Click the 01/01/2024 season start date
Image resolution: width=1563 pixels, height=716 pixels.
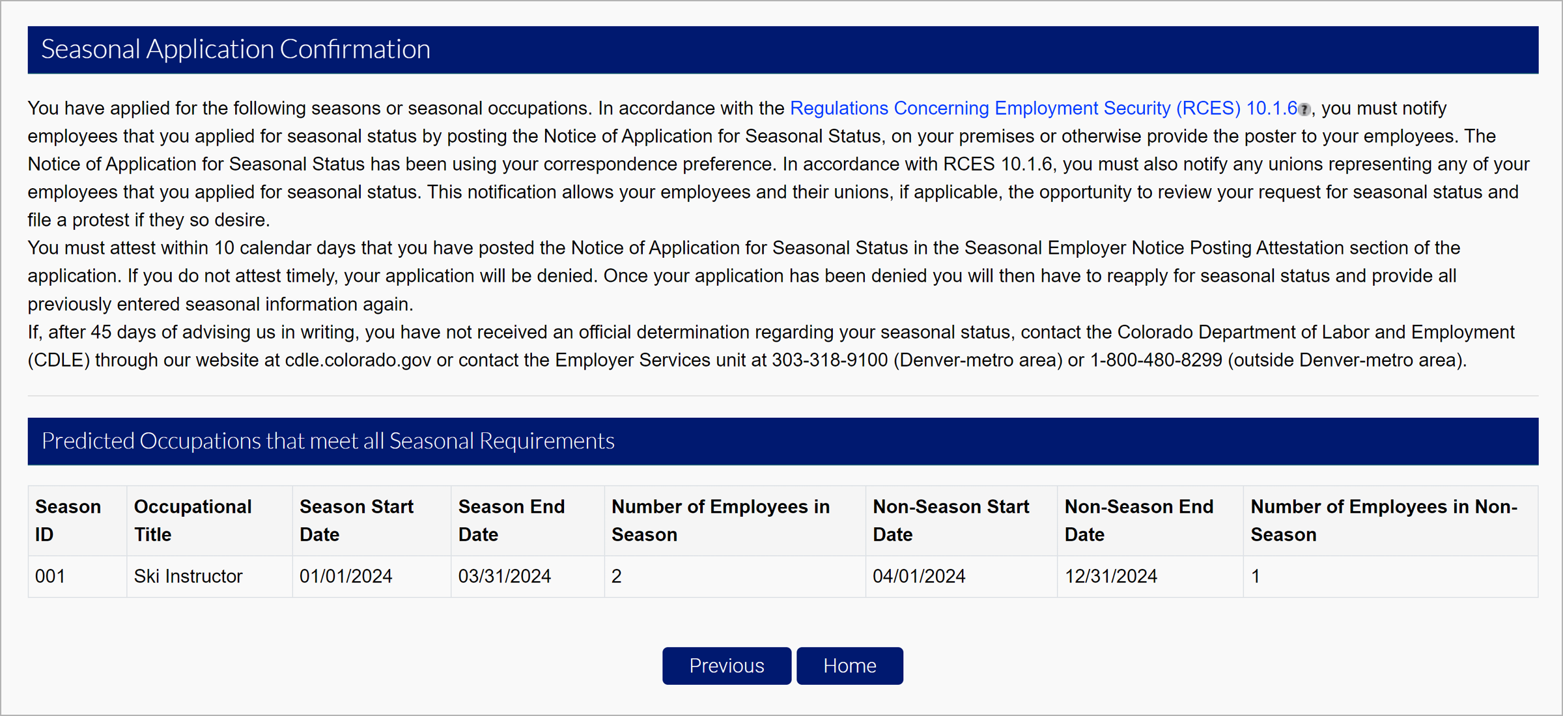tap(346, 576)
